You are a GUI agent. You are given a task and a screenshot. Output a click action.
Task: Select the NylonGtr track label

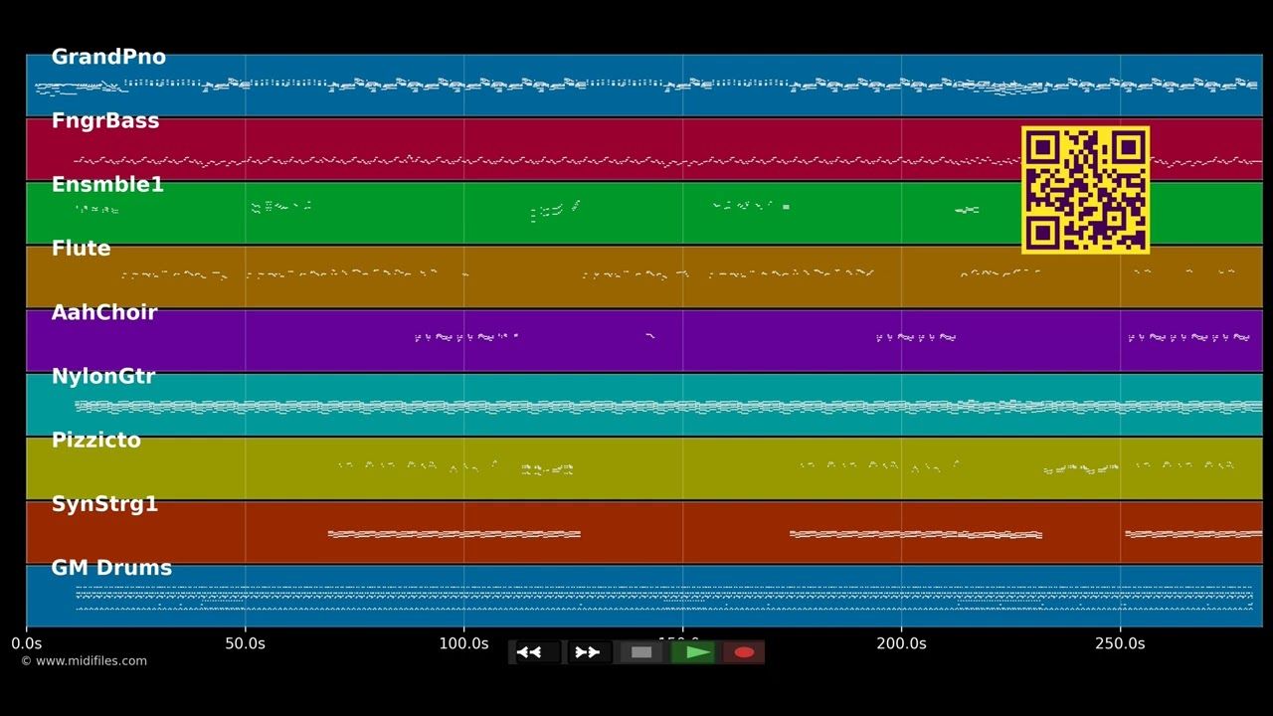pyautogui.click(x=103, y=376)
